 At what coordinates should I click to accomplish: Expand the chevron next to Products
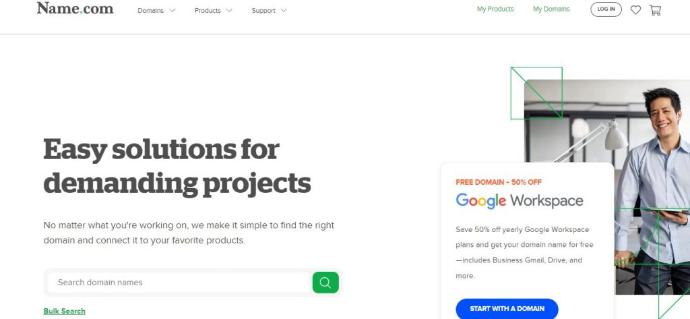229,10
